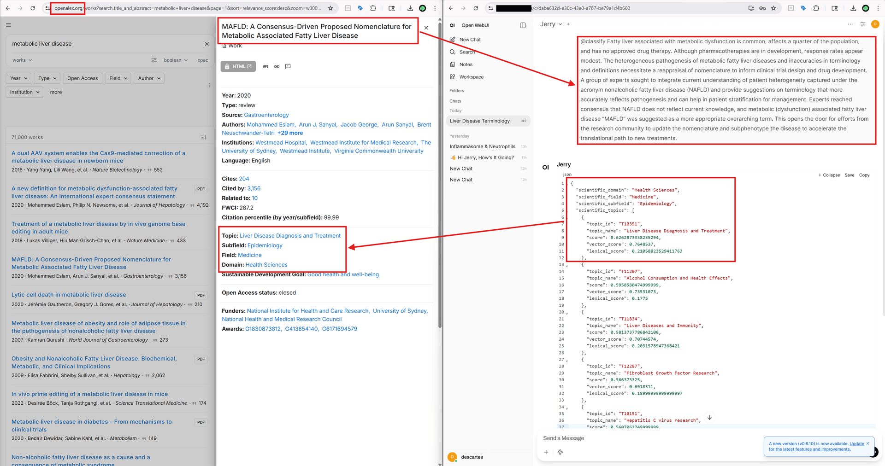Image resolution: width=885 pixels, height=466 pixels.
Task: Toggle the Open Access filter
Action: pos(83,78)
